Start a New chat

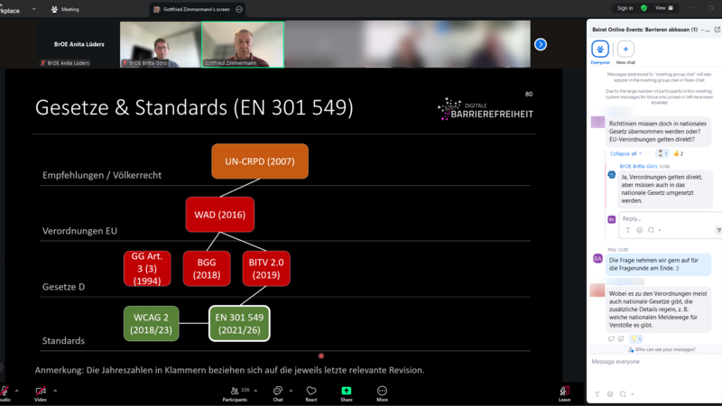[625, 50]
